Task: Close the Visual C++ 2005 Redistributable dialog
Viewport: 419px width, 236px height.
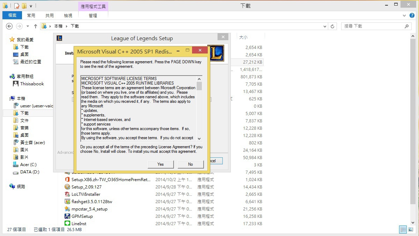Action: [x=200, y=51]
